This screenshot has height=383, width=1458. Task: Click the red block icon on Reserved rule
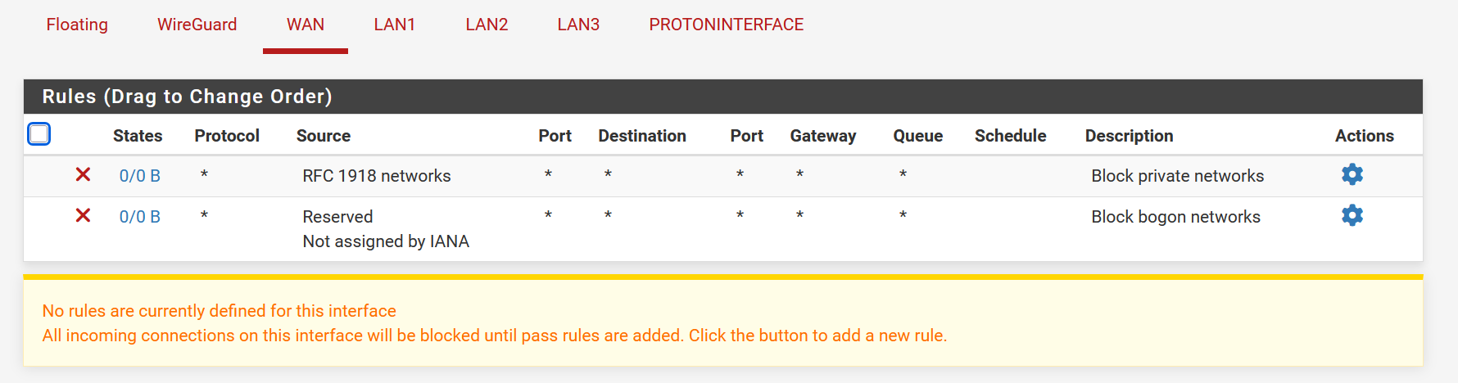83,215
